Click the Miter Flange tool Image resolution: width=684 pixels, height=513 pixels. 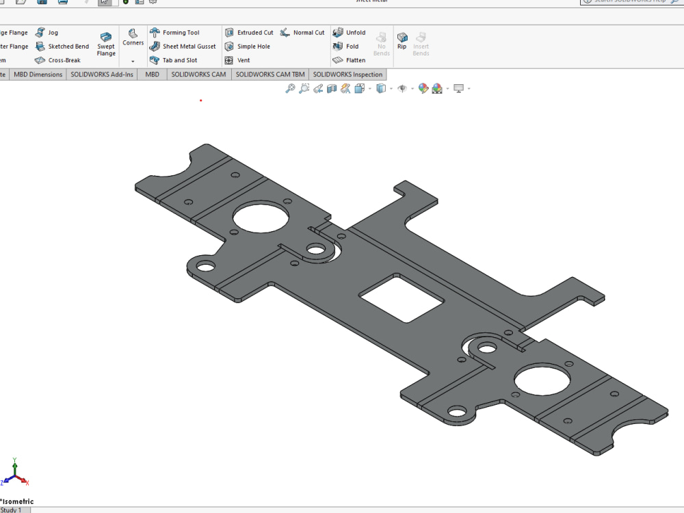(x=14, y=47)
